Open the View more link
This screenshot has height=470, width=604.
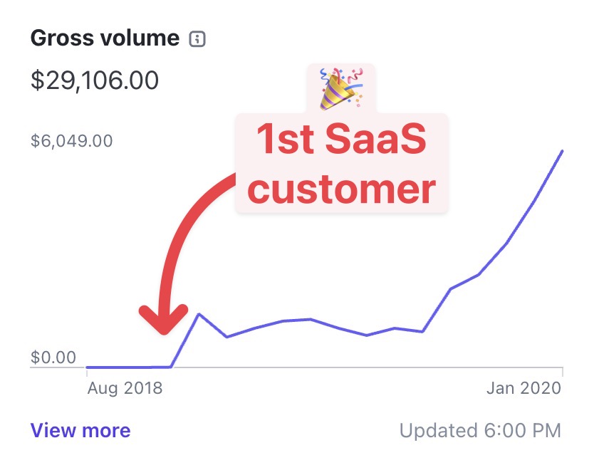tap(80, 430)
